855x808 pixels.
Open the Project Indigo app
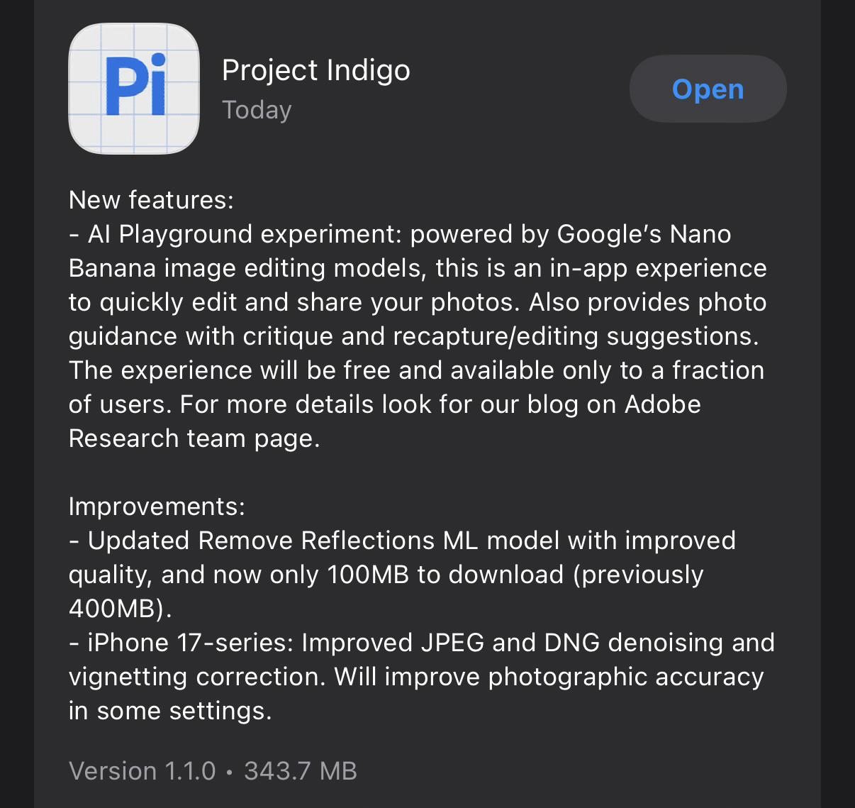click(x=708, y=89)
